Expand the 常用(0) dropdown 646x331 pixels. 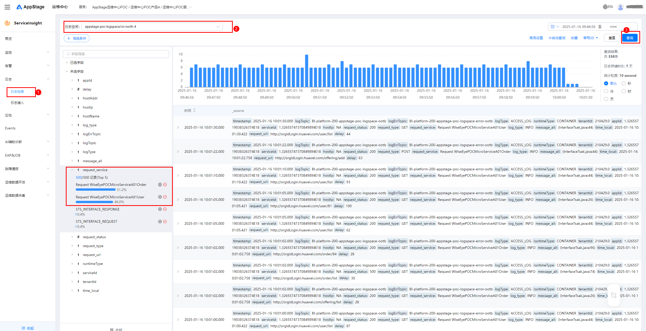coord(590,38)
